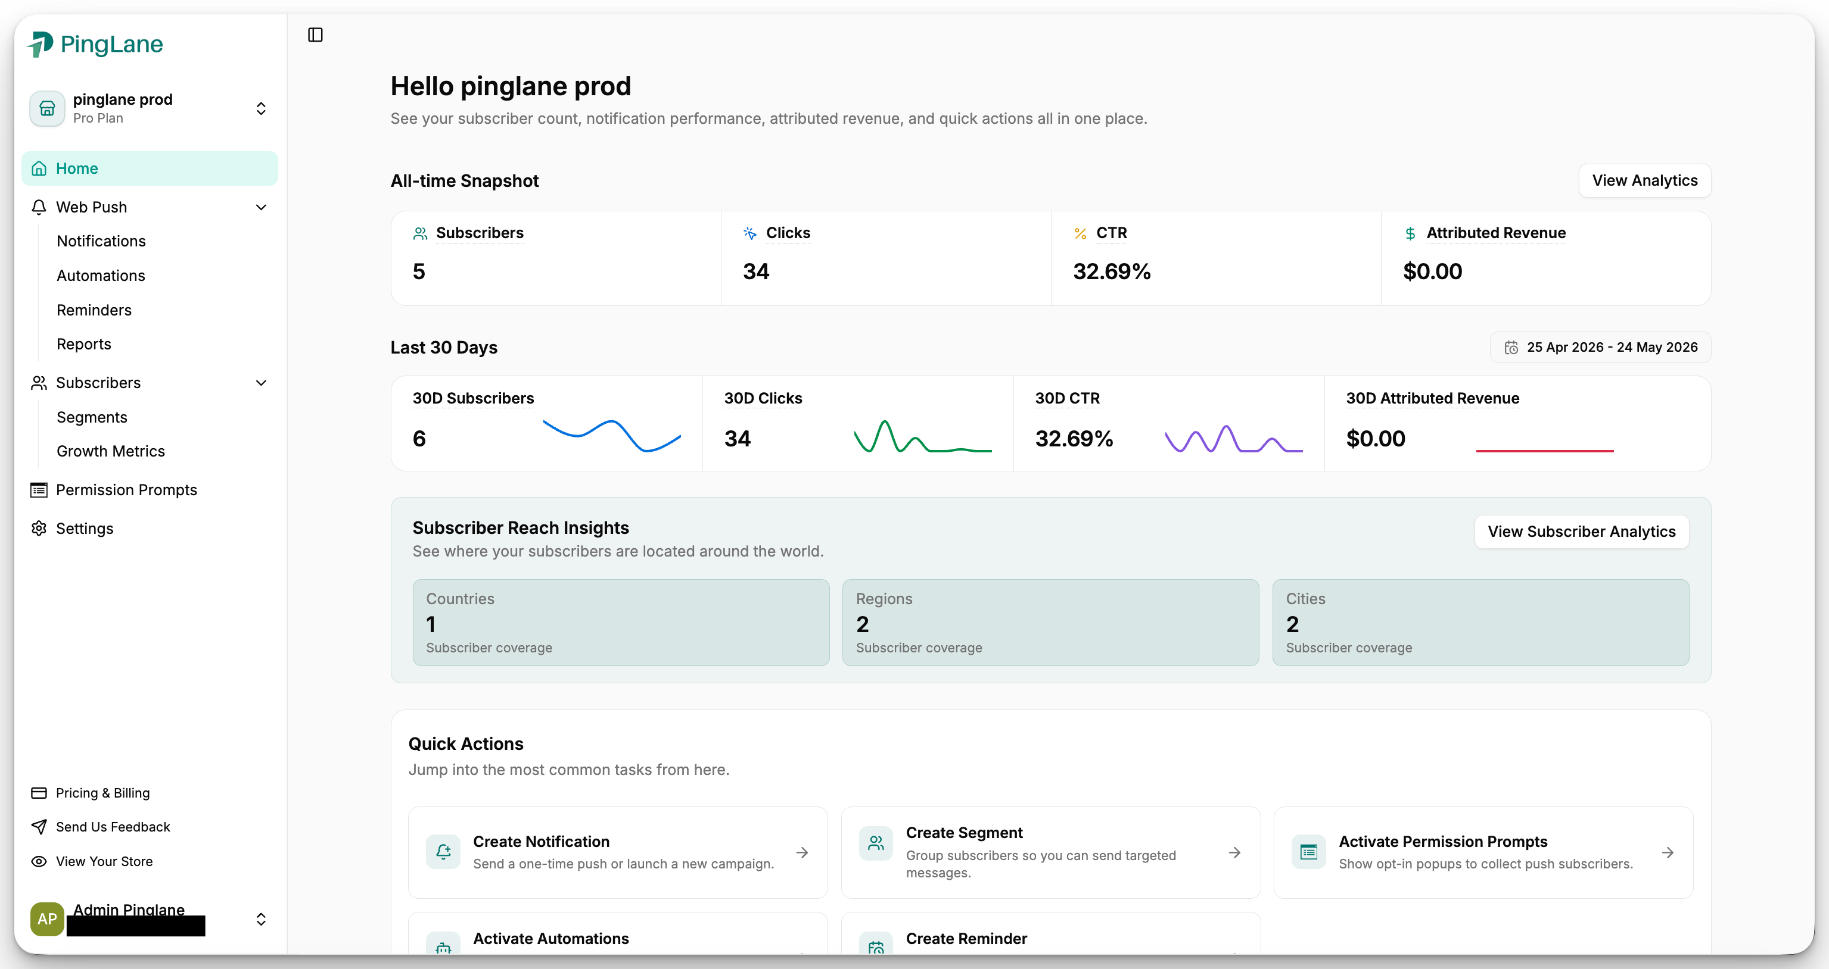
Task: Click the Home house icon
Action: point(39,169)
